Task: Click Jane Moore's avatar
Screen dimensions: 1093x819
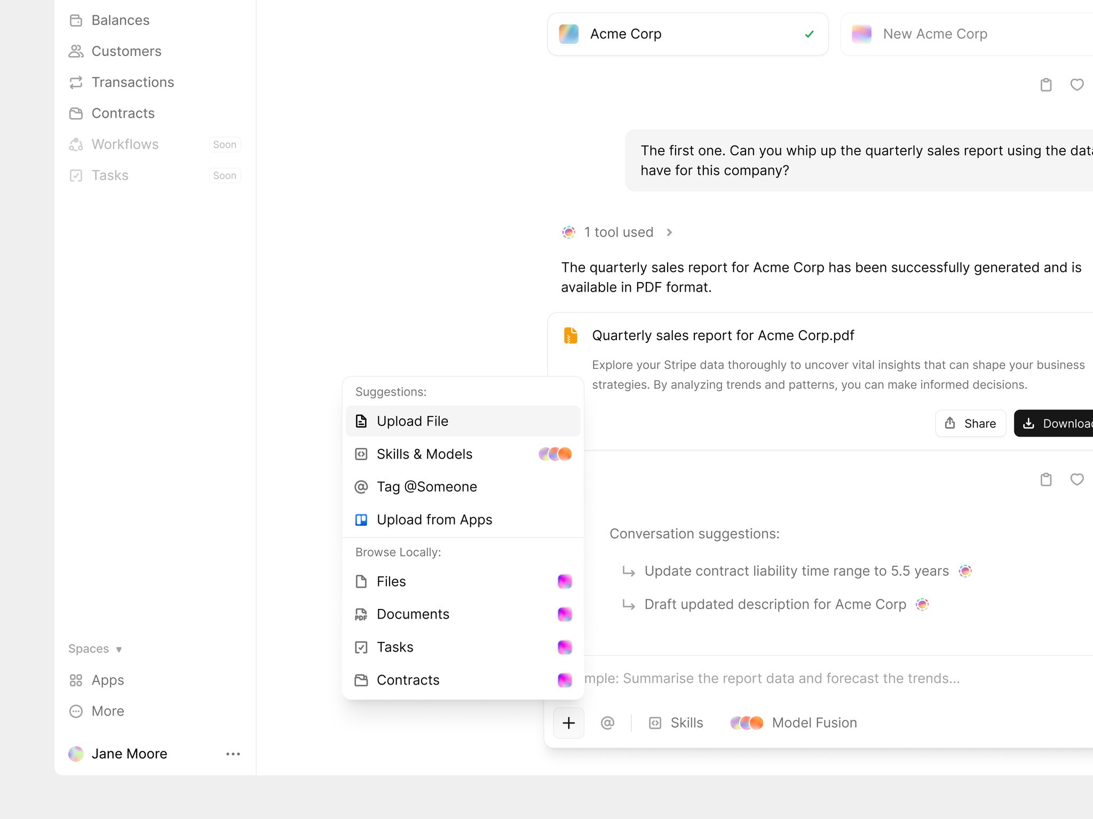Action: [x=76, y=753]
